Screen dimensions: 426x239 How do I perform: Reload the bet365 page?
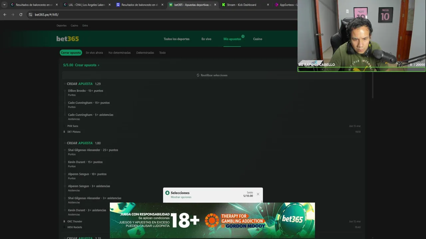click(x=21, y=15)
